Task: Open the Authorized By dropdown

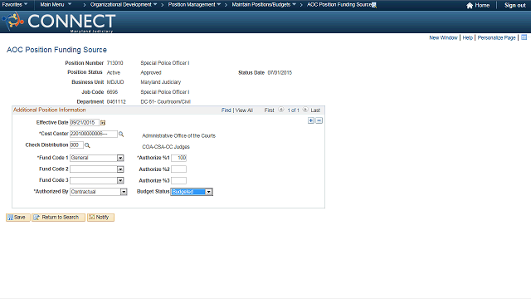Action: coord(124,192)
